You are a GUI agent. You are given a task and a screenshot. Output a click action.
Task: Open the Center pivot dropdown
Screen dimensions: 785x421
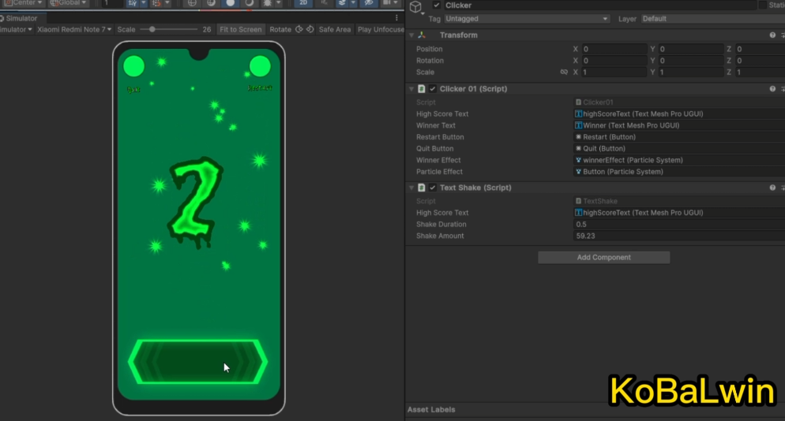[24, 3]
